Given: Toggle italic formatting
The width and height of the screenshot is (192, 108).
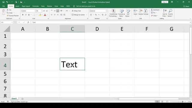Looking at the screenshot, I should point(26,15).
